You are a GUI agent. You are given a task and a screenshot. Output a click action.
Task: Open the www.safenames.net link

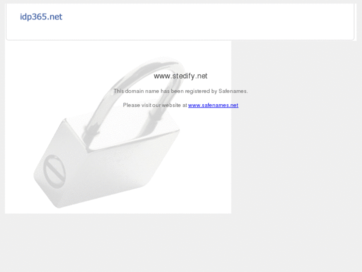pyautogui.click(x=213, y=105)
